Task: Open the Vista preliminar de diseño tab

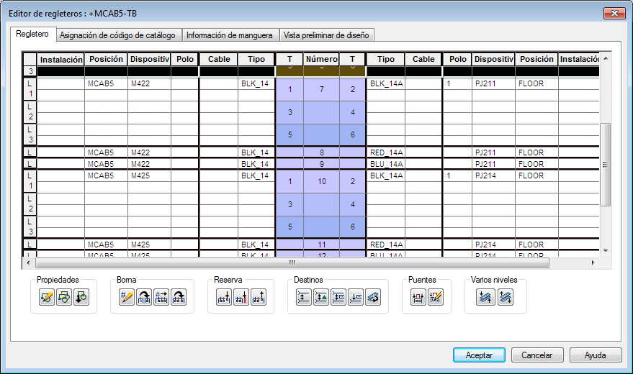Action: click(326, 35)
